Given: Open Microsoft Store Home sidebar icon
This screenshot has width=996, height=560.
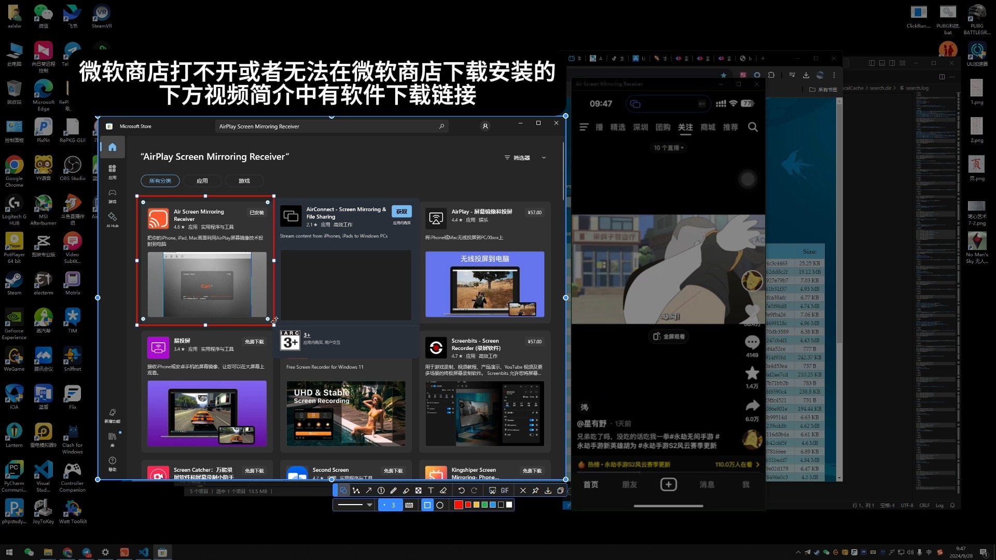Looking at the screenshot, I should pyautogui.click(x=112, y=147).
